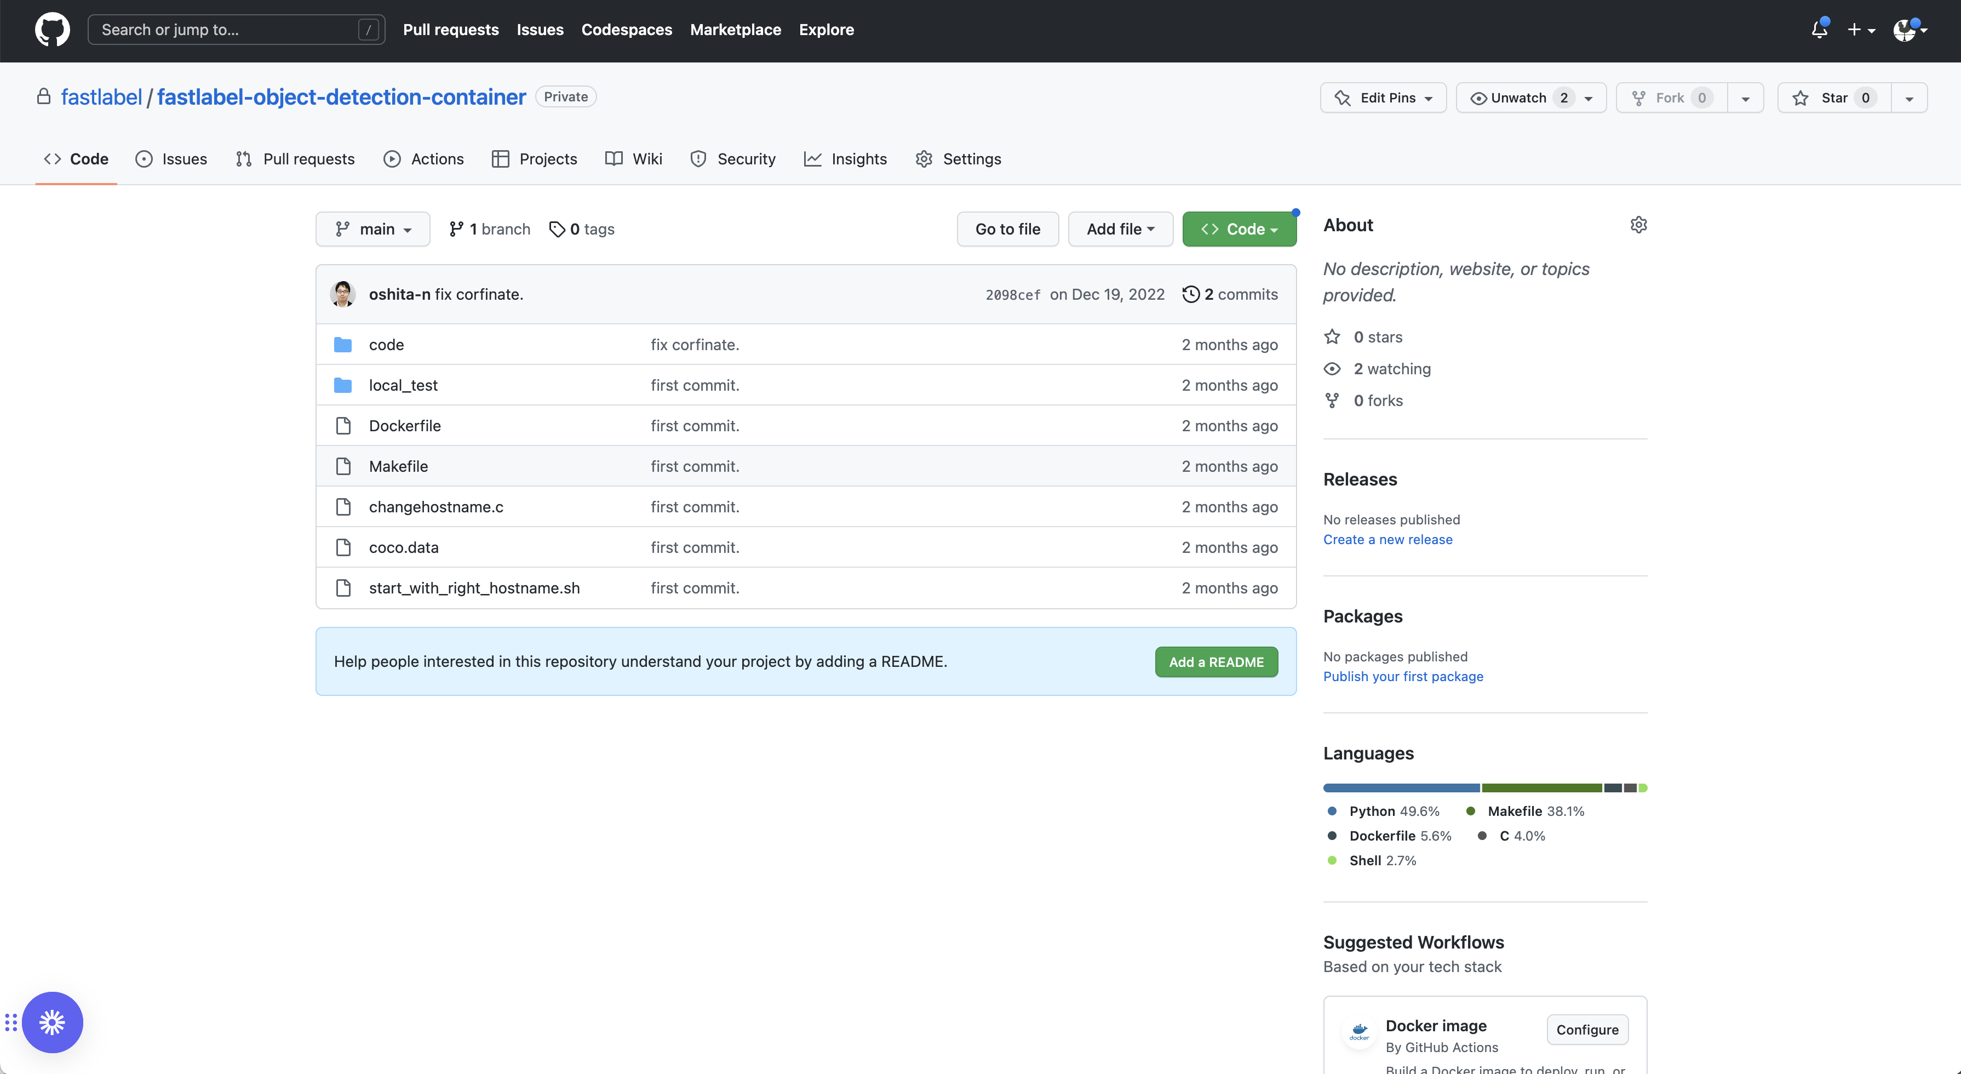Configure the Docker image workflow
This screenshot has width=1961, height=1074.
1587,1030
